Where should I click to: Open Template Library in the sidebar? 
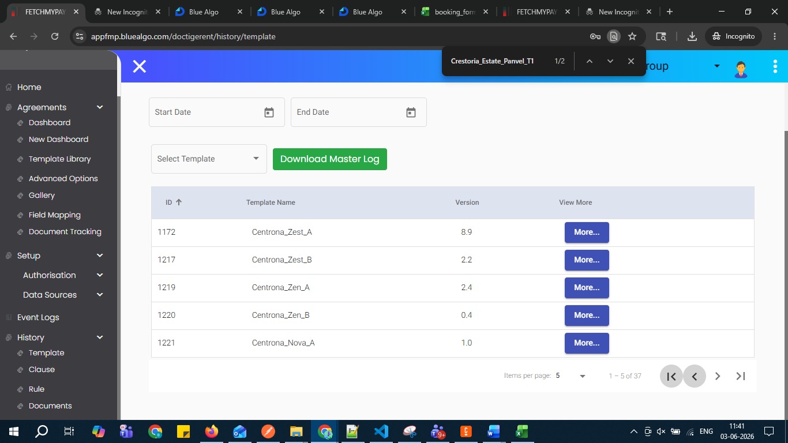(59, 159)
